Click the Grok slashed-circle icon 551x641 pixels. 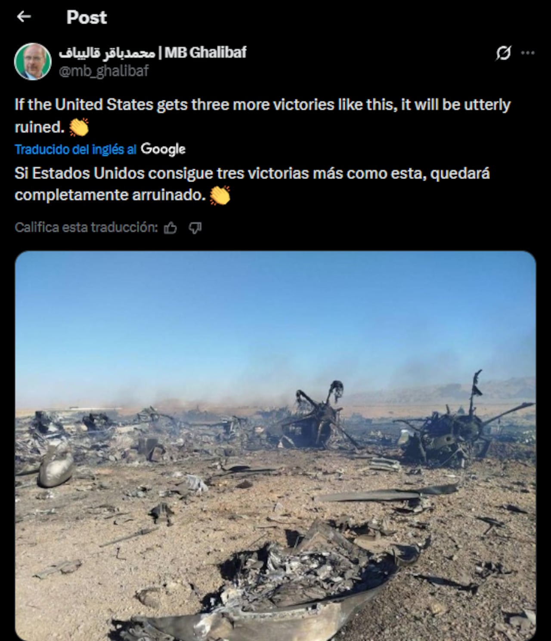click(503, 53)
